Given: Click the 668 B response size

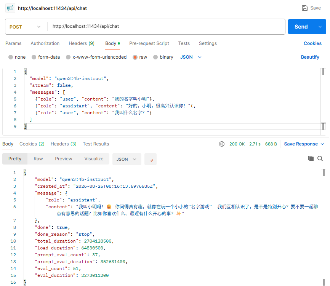Looking at the screenshot, I should [271, 144].
